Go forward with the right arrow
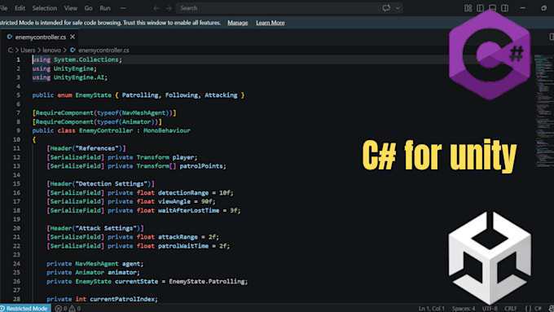The width and height of the screenshot is (554, 312). (169, 8)
